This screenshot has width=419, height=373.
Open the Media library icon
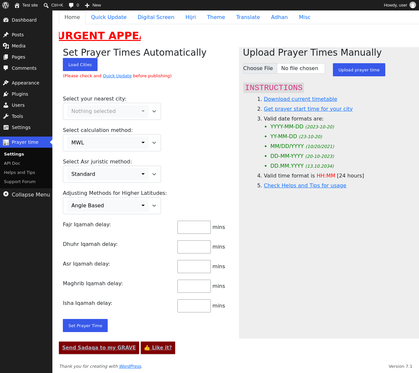[x=6, y=46]
